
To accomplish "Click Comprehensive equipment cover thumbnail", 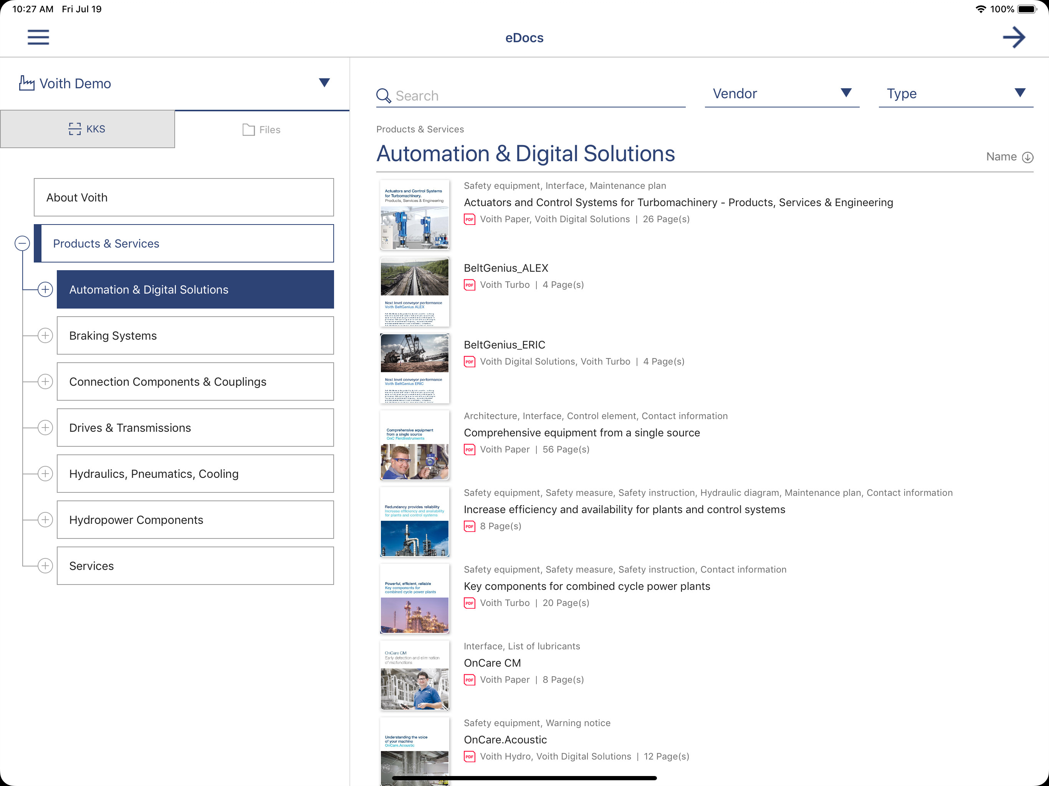I will point(414,445).
